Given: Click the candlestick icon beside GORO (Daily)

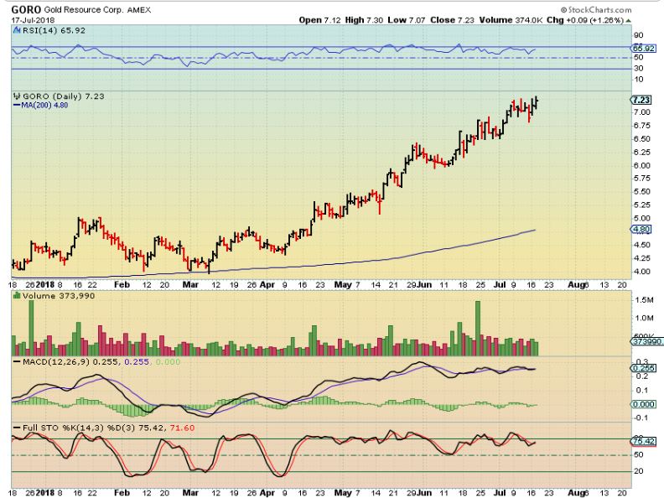Looking at the screenshot, I should (x=17, y=96).
